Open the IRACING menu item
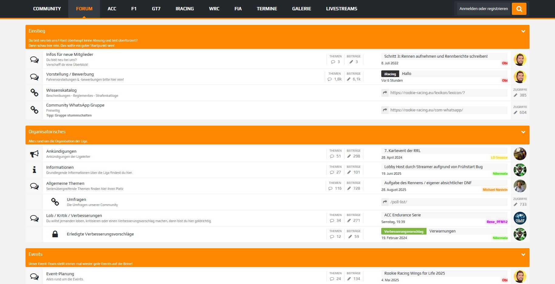This screenshot has height=284, width=555. [x=184, y=9]
